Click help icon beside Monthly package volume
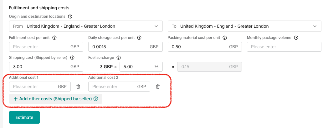 pyautogui.click(x=296, y=38)
